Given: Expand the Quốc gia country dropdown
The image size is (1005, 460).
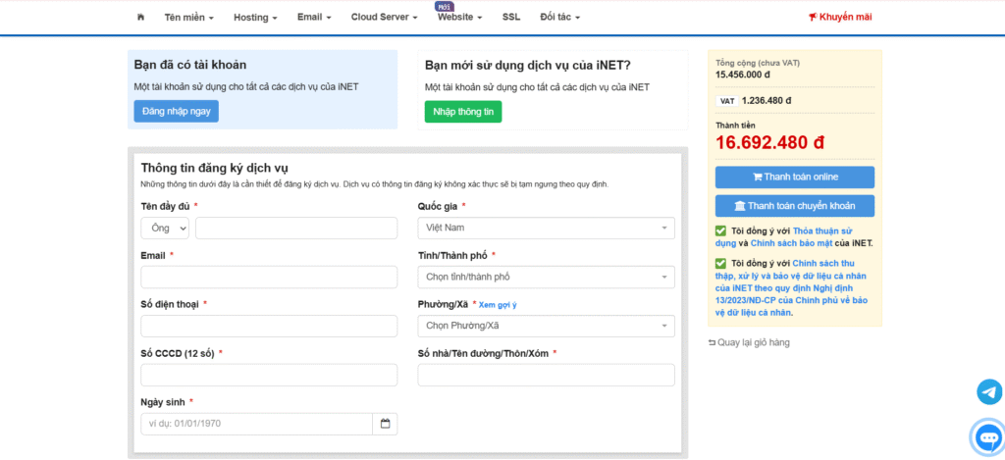Looking at the screenshot, I should point(546,228).
